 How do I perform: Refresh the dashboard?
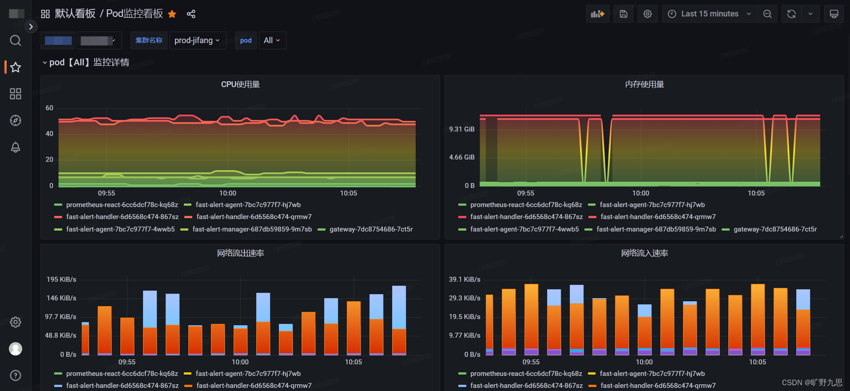point(791,14)
